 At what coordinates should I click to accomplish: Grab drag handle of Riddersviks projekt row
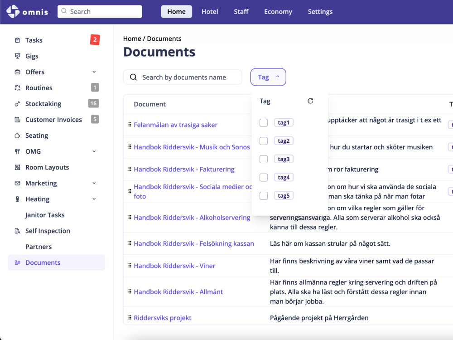pyautogui.click(x=130, y=318)
